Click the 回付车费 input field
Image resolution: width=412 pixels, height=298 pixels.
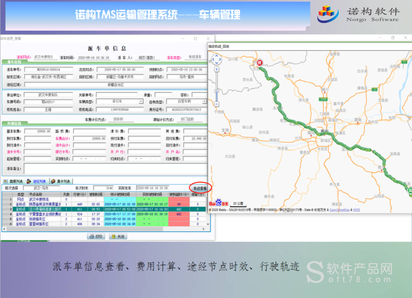pos(195,138)
